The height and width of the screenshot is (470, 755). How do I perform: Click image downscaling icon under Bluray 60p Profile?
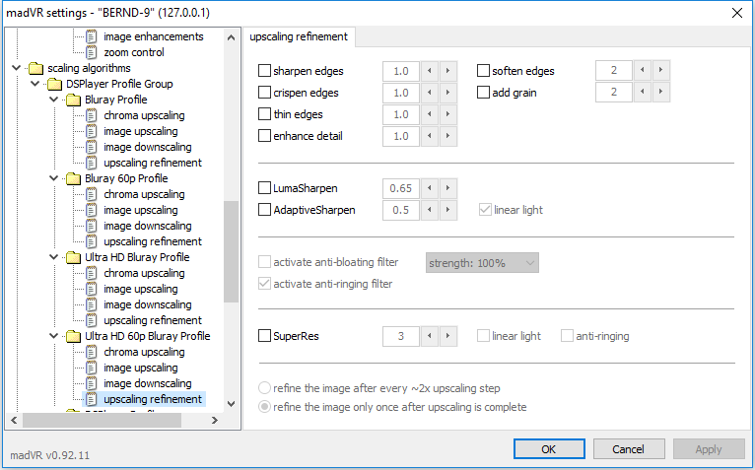(91, 226)
